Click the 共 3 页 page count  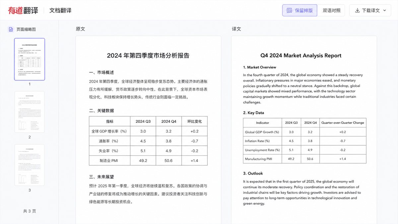tap(30, 211)
